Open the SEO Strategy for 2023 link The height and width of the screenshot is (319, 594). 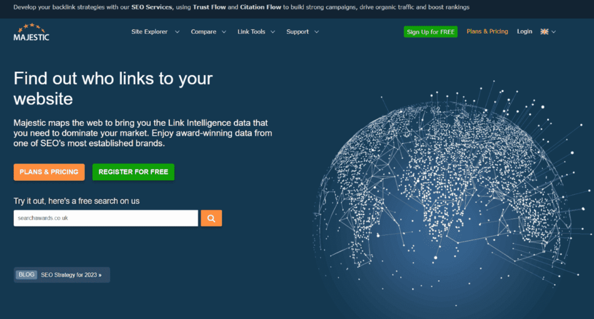pyautogui.click(x=71, y=275)
